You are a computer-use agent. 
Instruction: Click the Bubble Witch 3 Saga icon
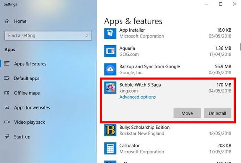[110, 88]
